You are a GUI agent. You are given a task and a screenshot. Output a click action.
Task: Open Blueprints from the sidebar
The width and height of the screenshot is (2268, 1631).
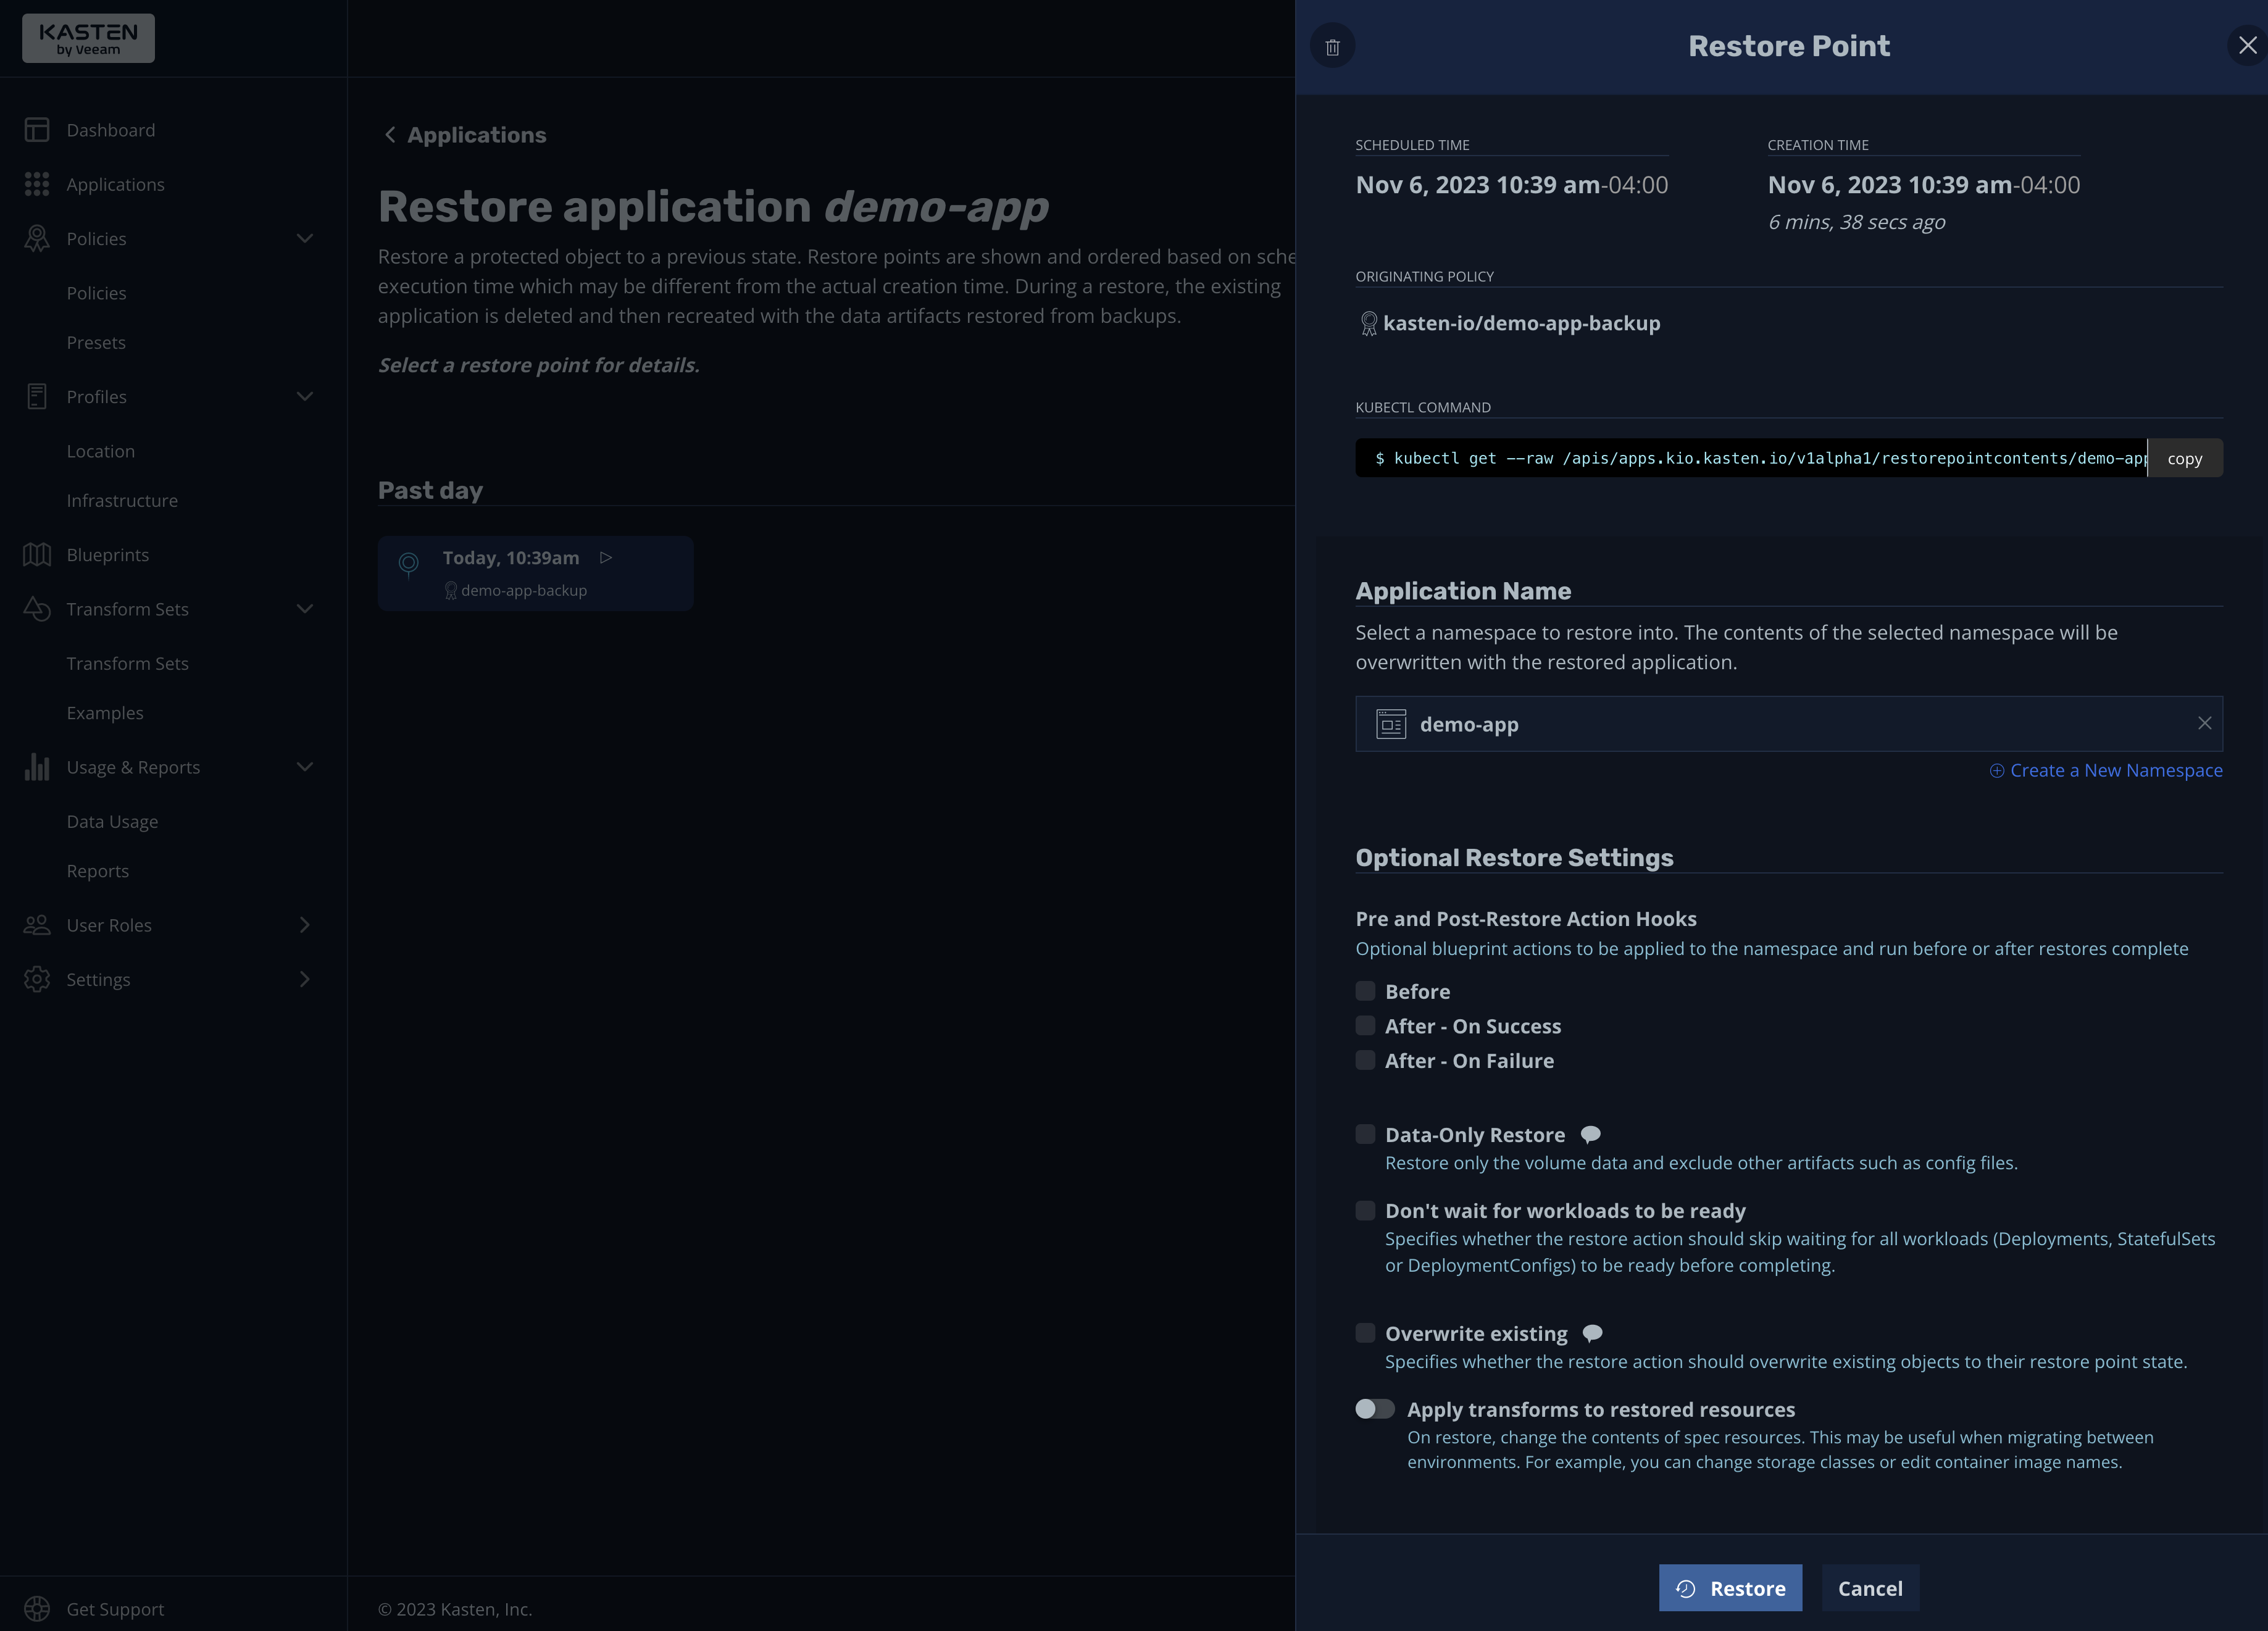(107, 554)
